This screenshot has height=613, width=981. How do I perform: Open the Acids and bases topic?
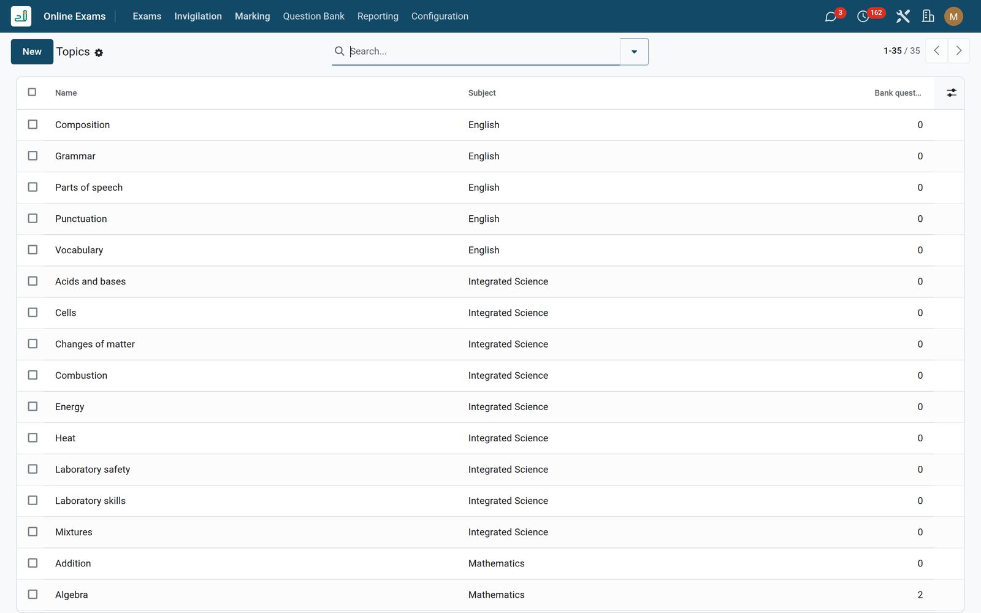[90, 281]
